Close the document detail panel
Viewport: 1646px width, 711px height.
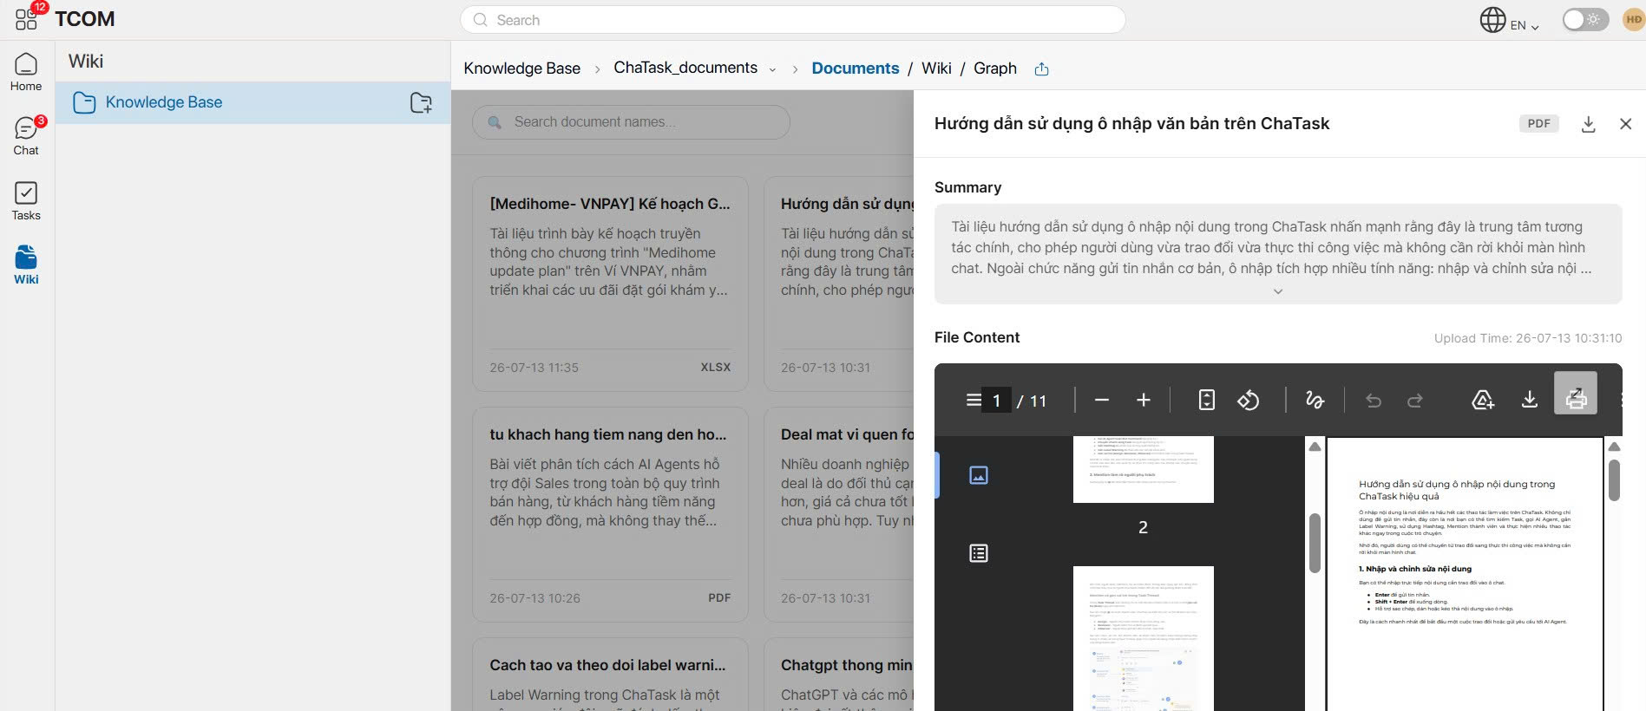pos(1625,124)
